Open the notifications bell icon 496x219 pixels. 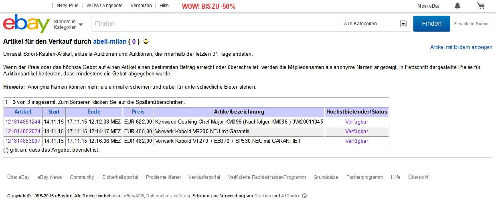pos(458,6)
